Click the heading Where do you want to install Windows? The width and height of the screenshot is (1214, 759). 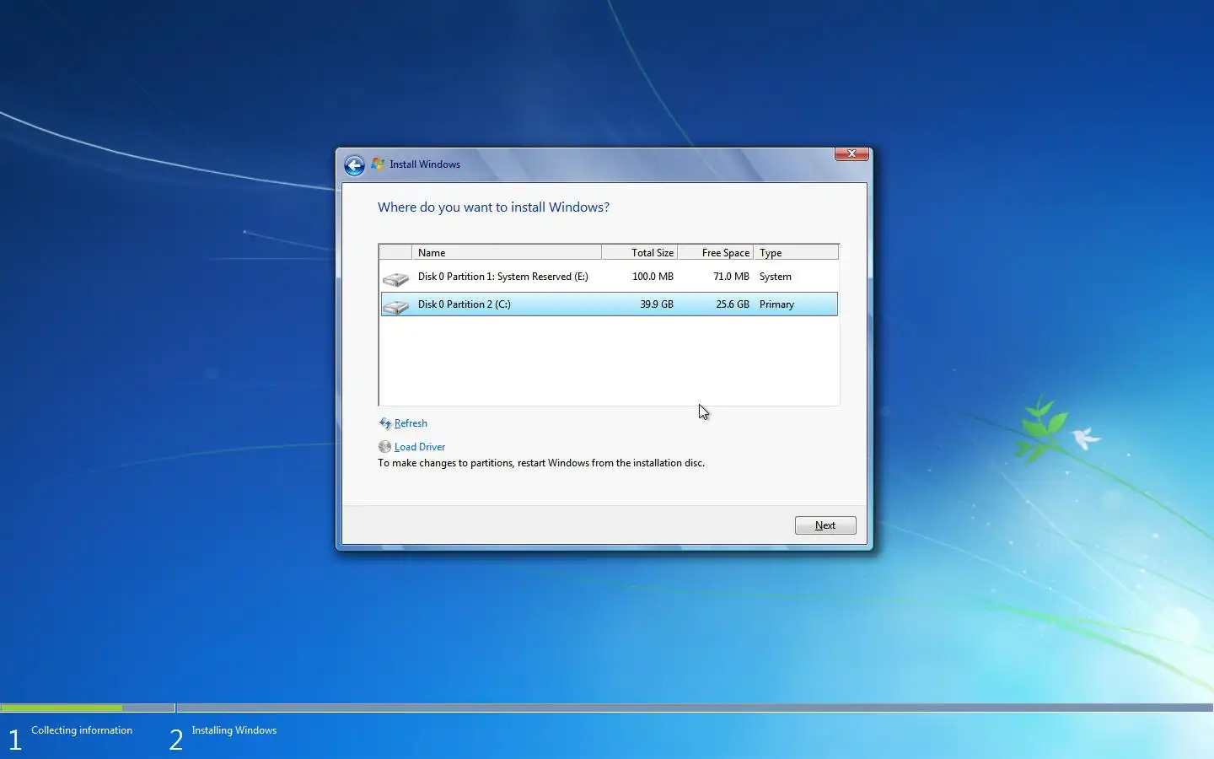click(493, 207)
